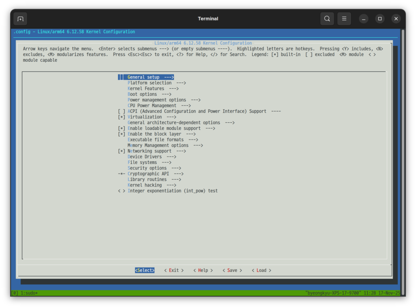Expand the Kernel hacking submenu
This screenshot has width=416, height=308.
152,185
